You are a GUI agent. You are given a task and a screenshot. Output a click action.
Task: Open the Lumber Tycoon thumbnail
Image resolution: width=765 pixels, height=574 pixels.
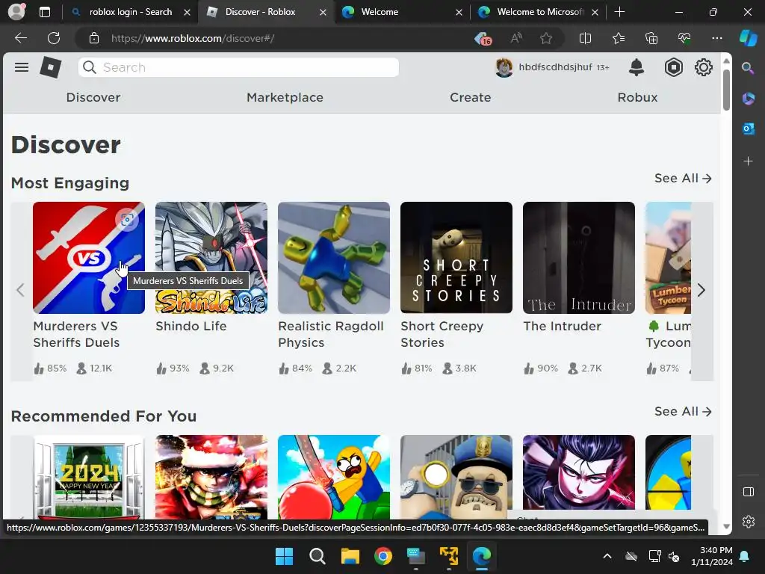tap(668, 258)
